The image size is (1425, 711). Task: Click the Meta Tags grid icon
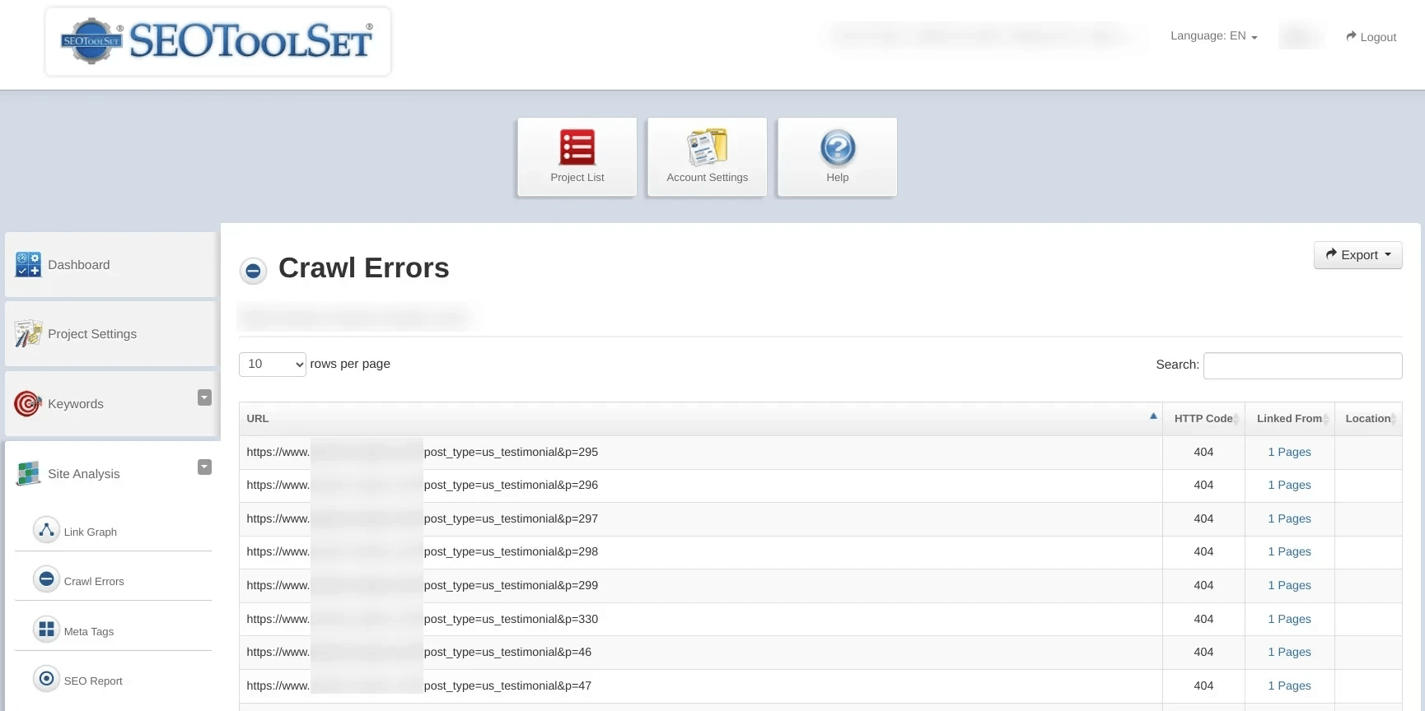click(46, 630)
